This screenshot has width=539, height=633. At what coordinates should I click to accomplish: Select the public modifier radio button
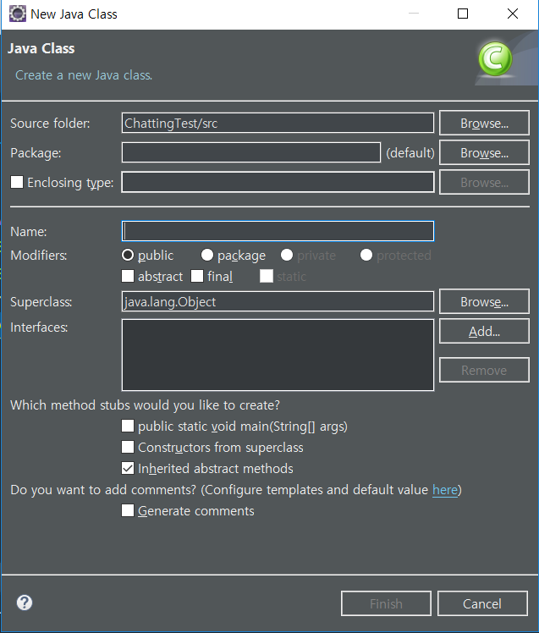click(128, 255)
